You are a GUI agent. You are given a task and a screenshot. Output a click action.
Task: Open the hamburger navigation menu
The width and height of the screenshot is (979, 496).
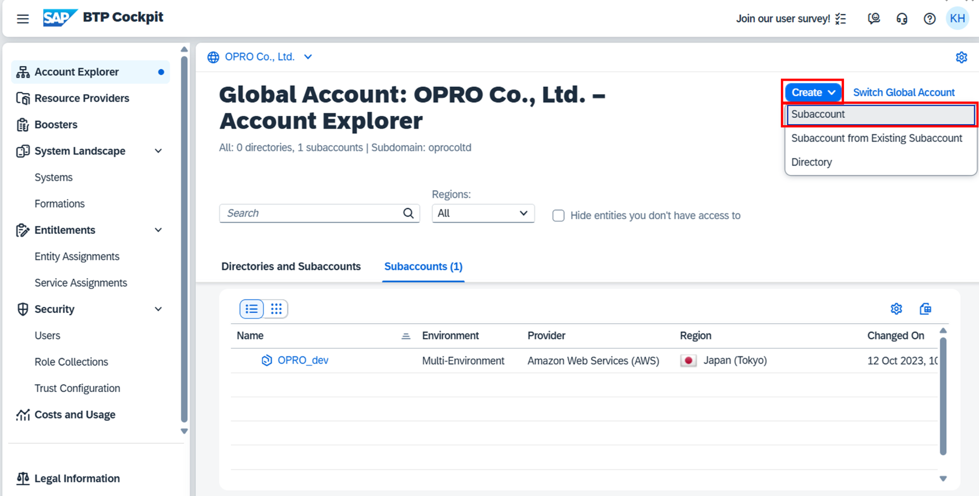point(23,19)
